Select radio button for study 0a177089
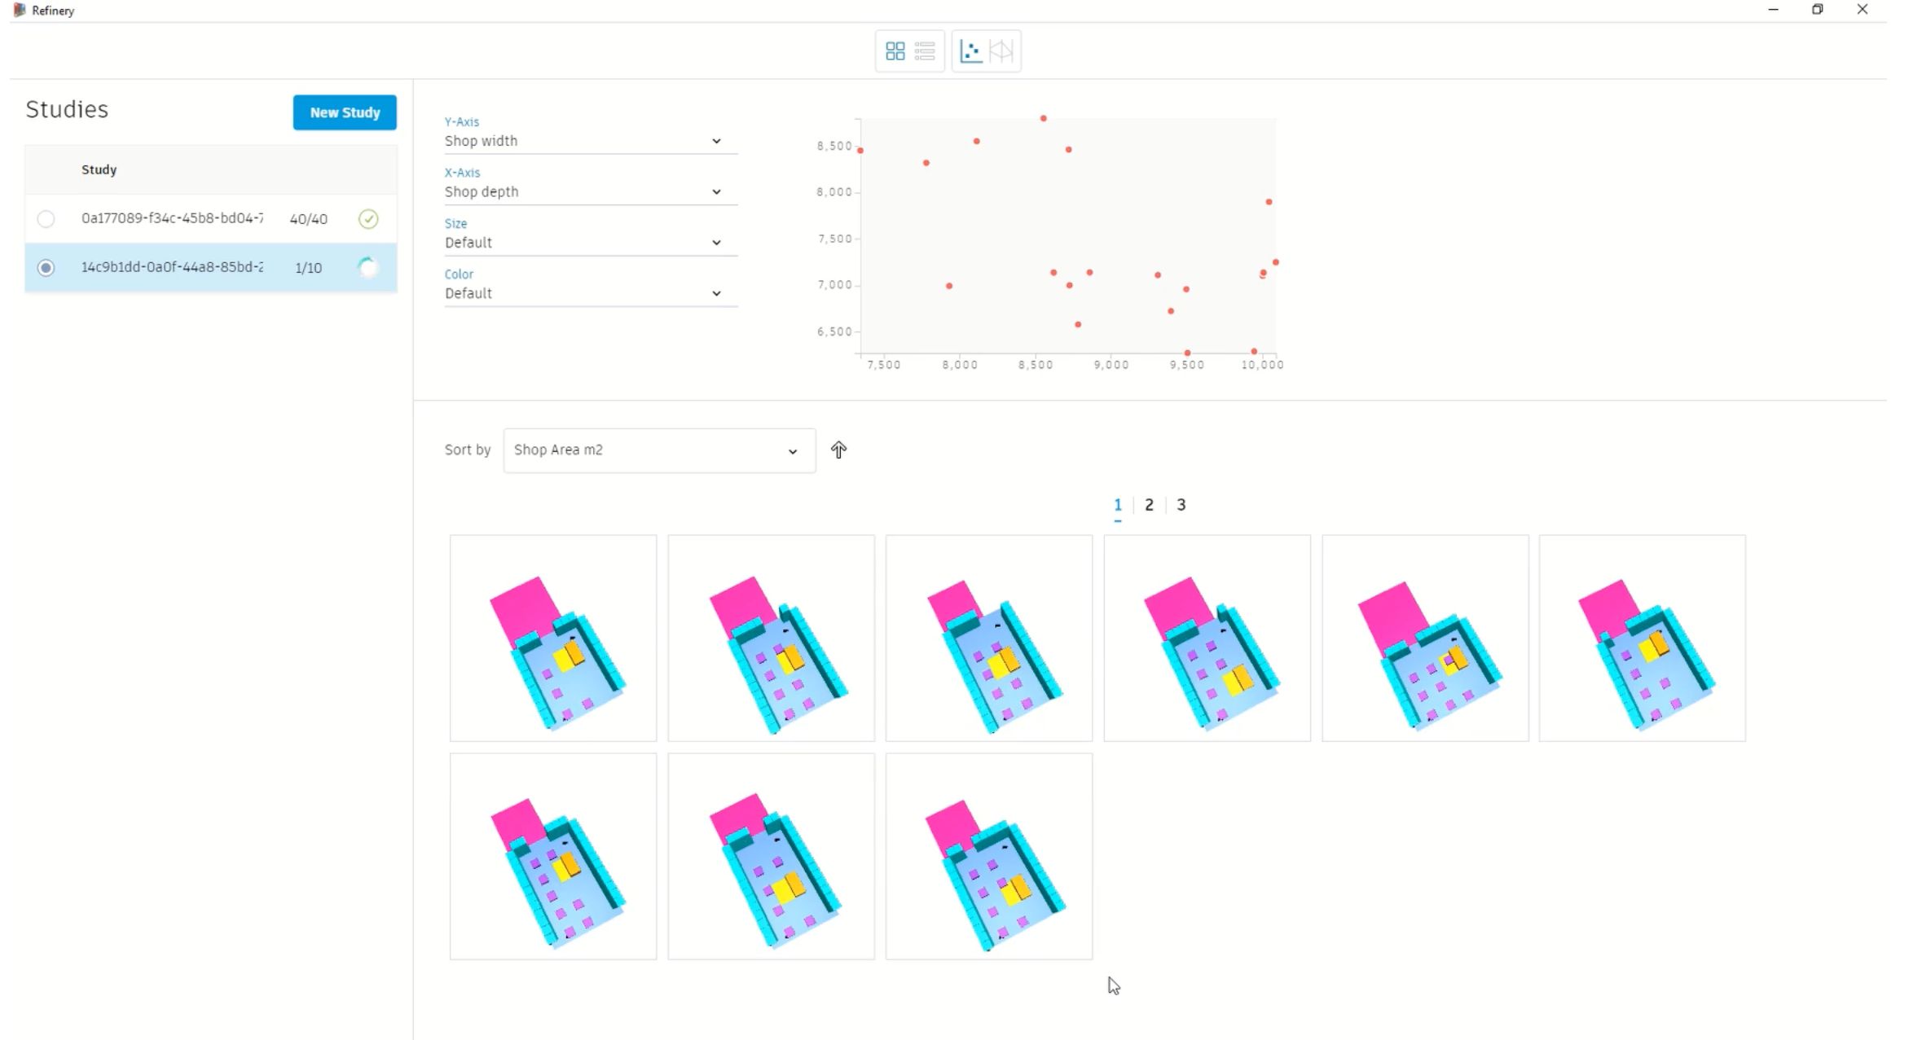 click(46, 218)
